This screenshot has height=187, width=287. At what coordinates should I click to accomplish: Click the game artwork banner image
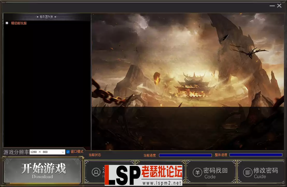(188, 82)
